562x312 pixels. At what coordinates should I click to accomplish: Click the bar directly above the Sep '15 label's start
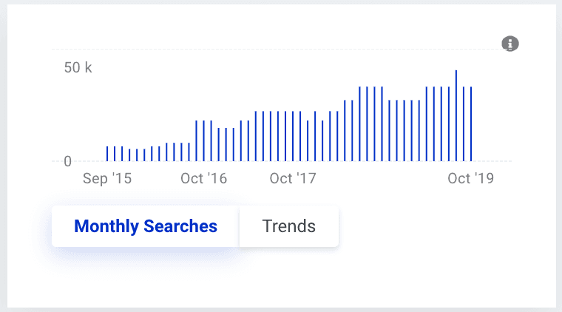107,154
